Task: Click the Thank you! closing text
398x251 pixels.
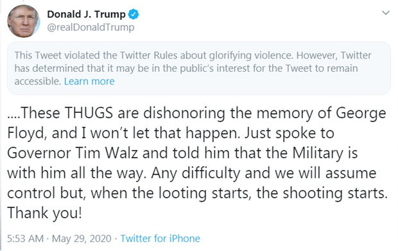Action: pyautogui.click(x=45, y=213)
